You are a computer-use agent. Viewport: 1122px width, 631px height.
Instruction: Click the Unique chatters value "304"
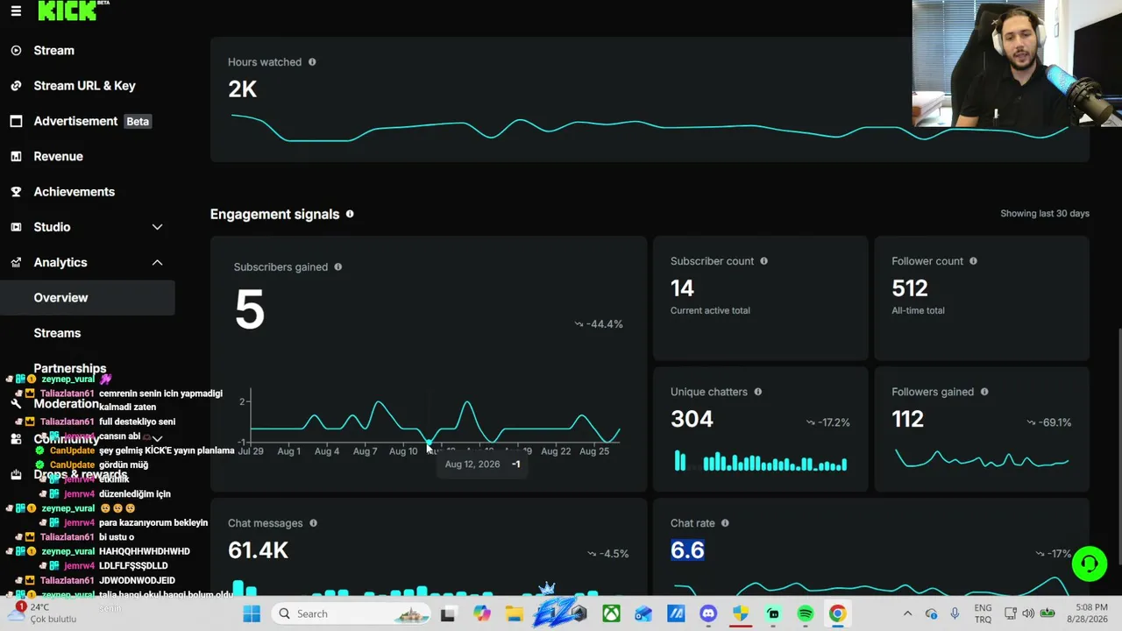(692, 419)
